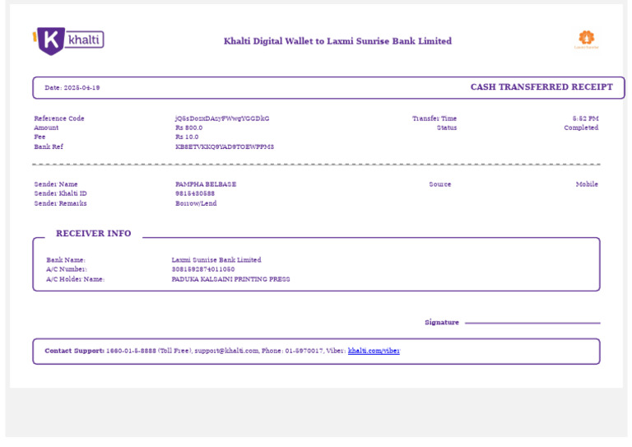Click the receiver A/C Number value
Image resolution: width=632 pixels, height=447 pixels.
tap(203, 269)
